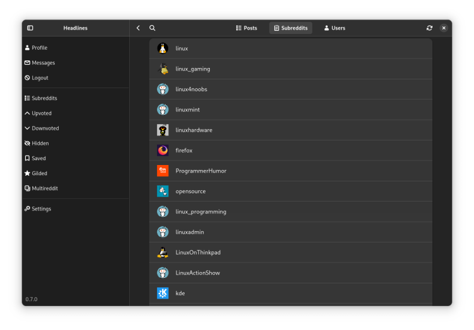Click the back arrow button
The width and height of the screenshot is (474, 330).
pyautogui.click(x=138, y=28)
